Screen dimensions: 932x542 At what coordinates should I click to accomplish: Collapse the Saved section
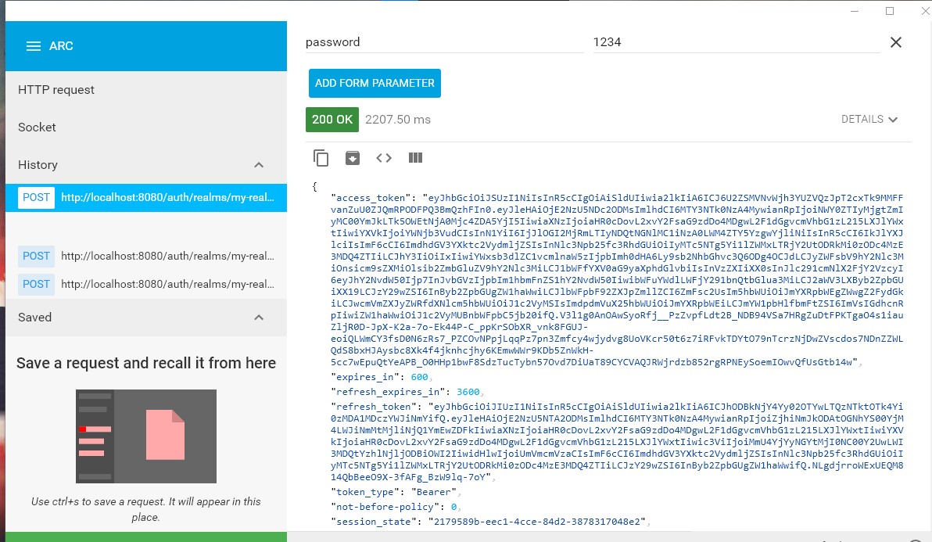(x=259, y=317)
